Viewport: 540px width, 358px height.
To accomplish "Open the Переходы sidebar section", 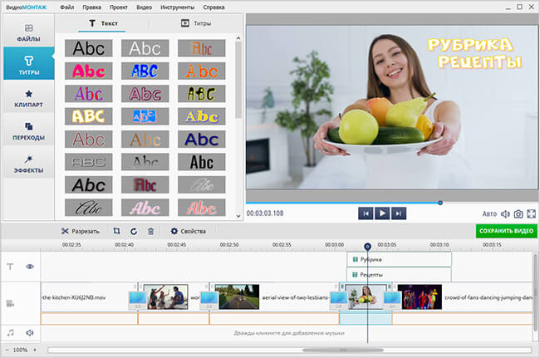I will [x=27, y=131].
